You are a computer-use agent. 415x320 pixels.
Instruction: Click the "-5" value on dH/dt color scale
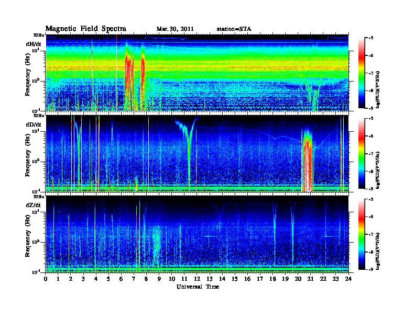coord(370,38)
